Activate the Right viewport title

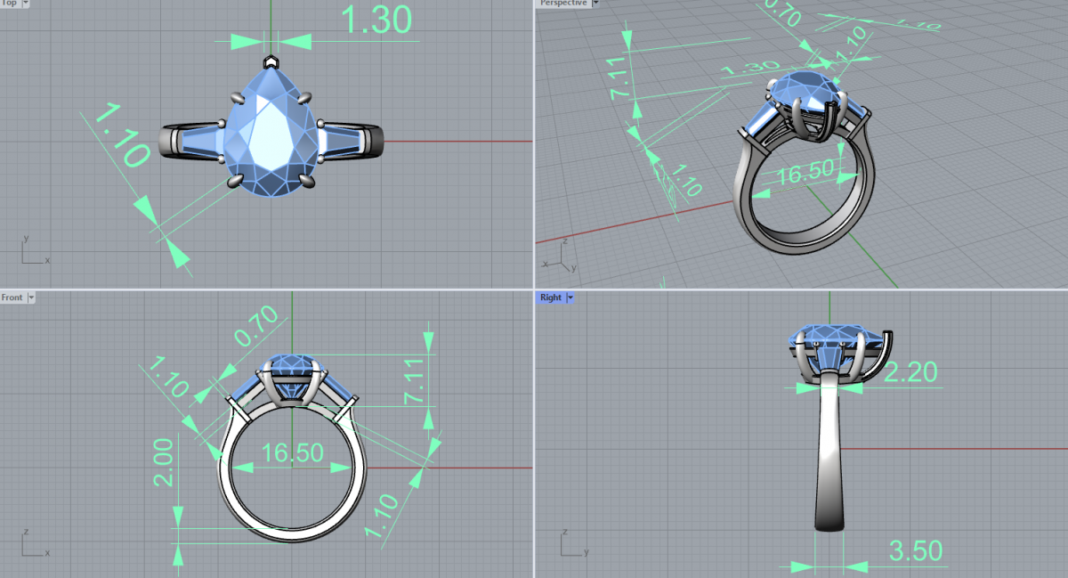click(x=551, y=297)
